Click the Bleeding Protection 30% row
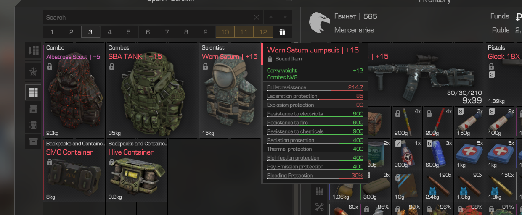The image size is (522, 215). tap(315, 176)
